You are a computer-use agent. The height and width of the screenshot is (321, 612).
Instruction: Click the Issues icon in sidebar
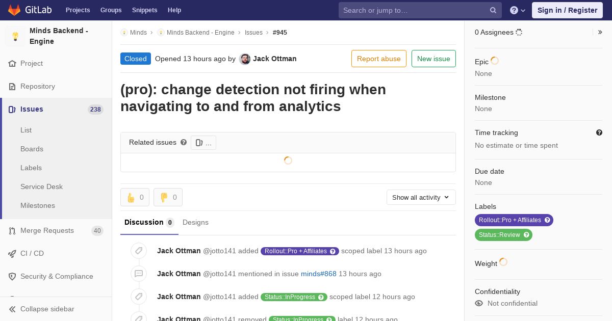click(x=12, y=110)
